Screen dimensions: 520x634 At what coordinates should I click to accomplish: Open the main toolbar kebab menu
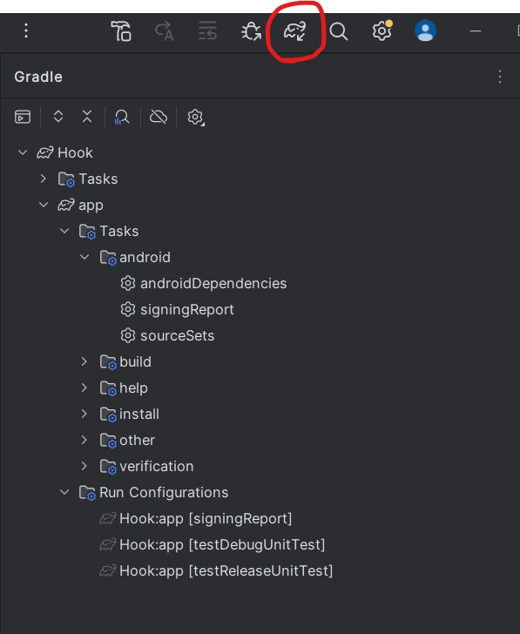(26, 30)
